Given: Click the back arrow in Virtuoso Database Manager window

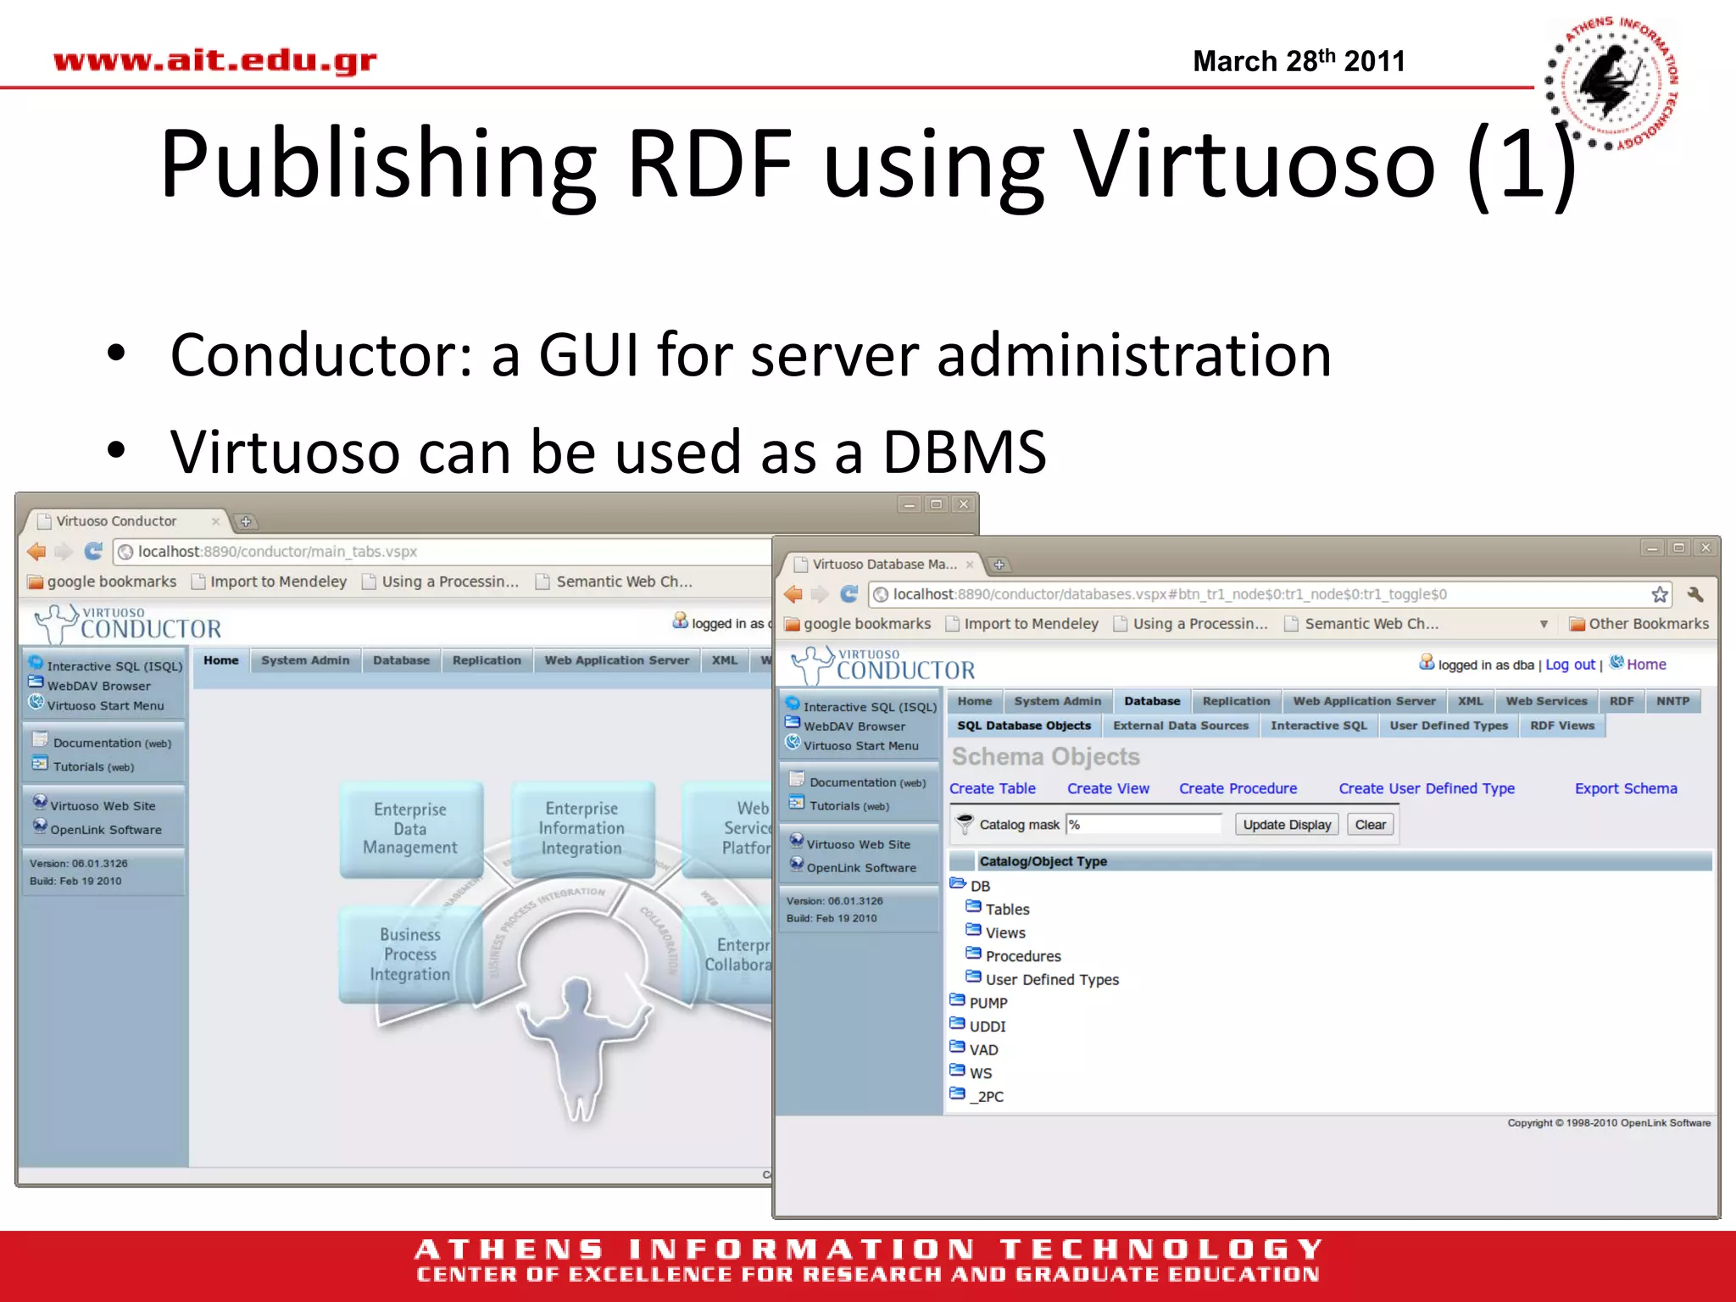Looking at the screenshot, I should pyautogui.click(x=793, y=594).
